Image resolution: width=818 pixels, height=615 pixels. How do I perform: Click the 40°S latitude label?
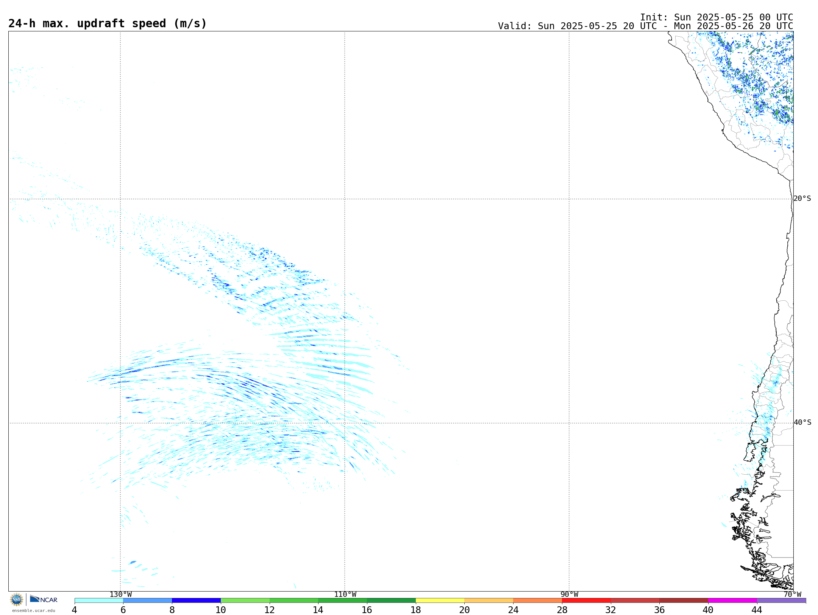click(802, 422)
